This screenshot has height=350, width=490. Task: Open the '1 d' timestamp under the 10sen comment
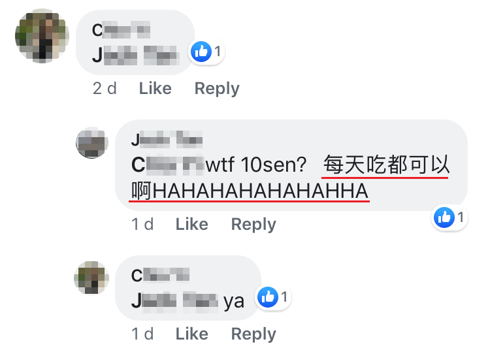click(142, 224)
